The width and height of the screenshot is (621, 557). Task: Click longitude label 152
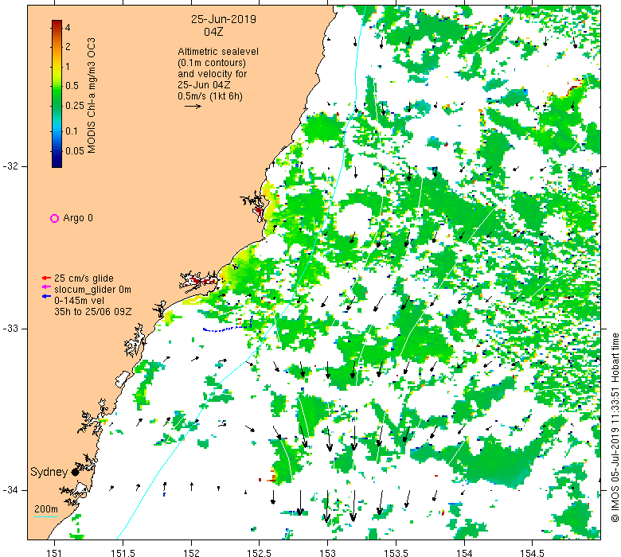(191, 553)
